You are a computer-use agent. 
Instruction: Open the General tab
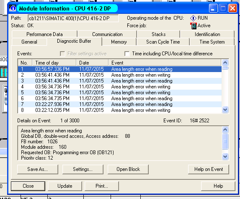click(x=29, y=42)
